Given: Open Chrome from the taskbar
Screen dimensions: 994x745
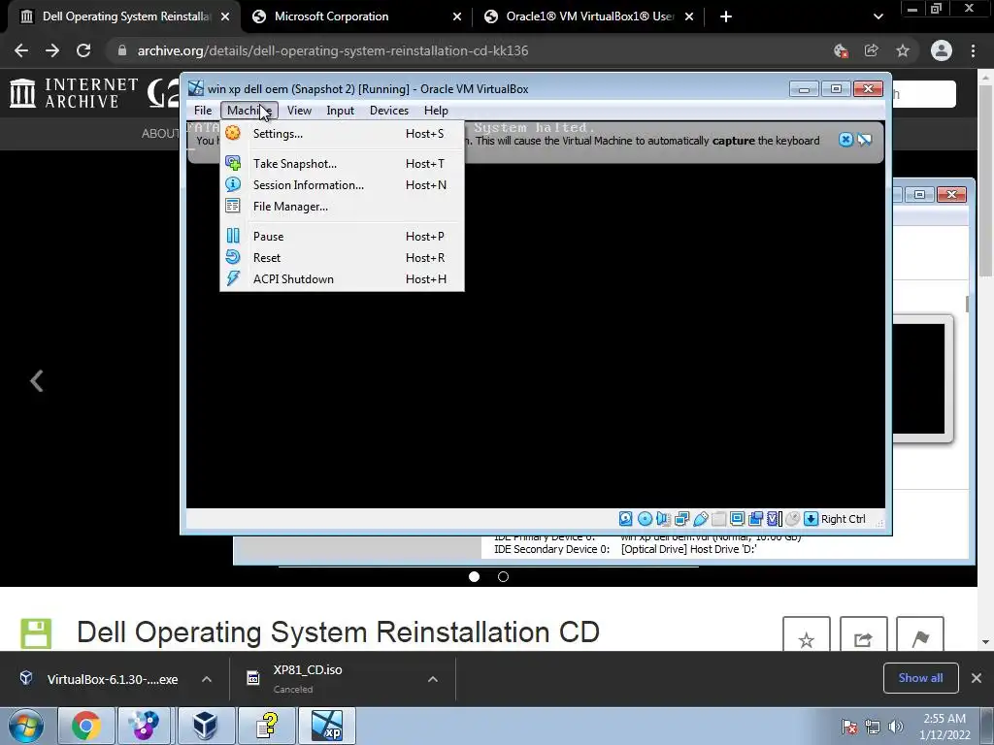Looking at the screenshot, I should pos(85,726).
